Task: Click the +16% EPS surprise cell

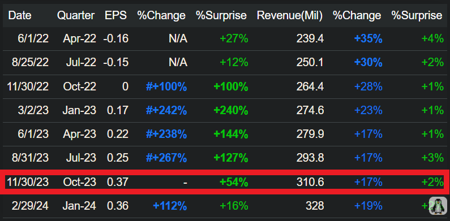Action: click(x=234, y=206)
